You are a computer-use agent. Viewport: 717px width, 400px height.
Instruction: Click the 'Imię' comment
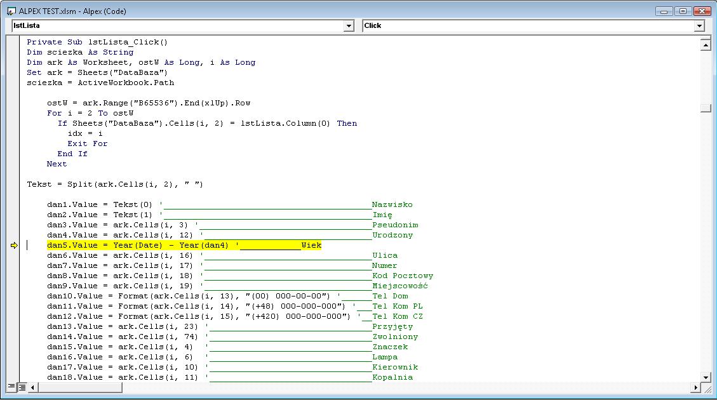coord(382,215)
